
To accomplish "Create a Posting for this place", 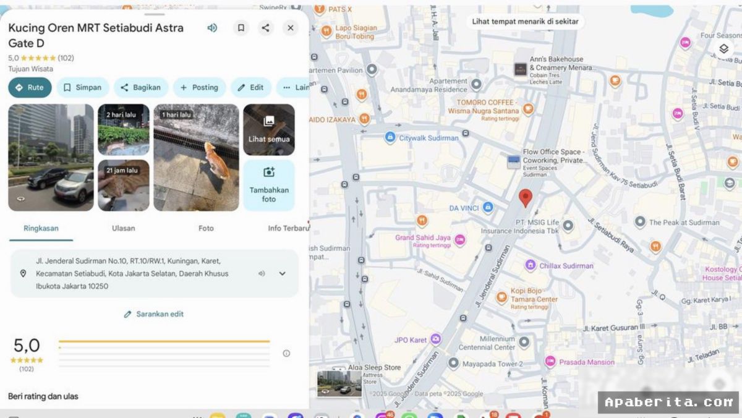I will pyautogui.click(x=200, y=87).
